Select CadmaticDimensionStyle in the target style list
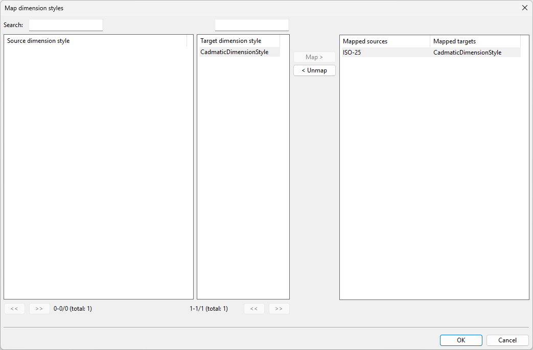The image size is (533, 350). click(234, 52)
